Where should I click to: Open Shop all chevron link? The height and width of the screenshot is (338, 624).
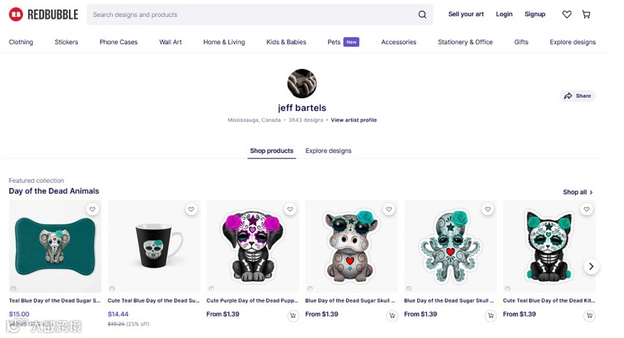pyautogui.click(x=578, y=192)
